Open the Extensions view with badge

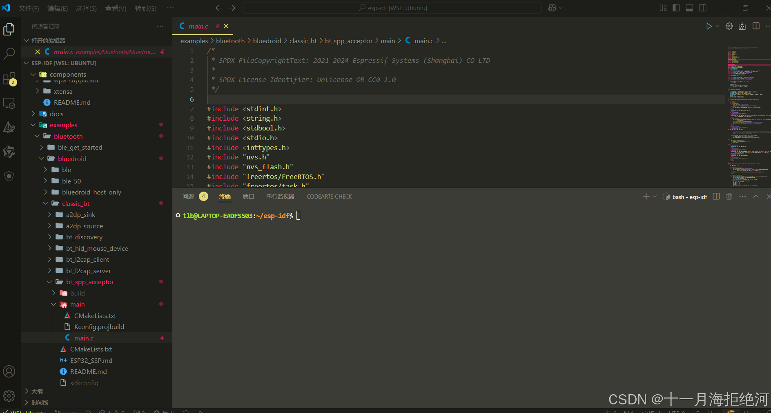click(x=9, y=79)
